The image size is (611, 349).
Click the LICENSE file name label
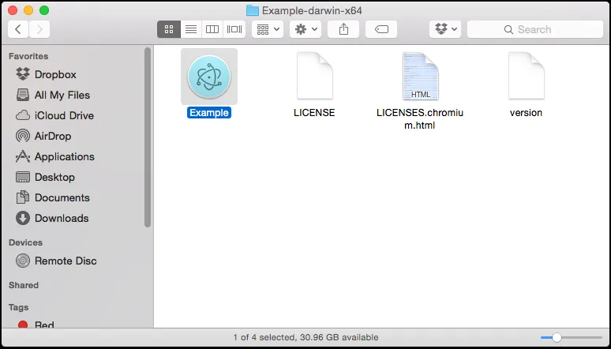click(x=314, y=113)
